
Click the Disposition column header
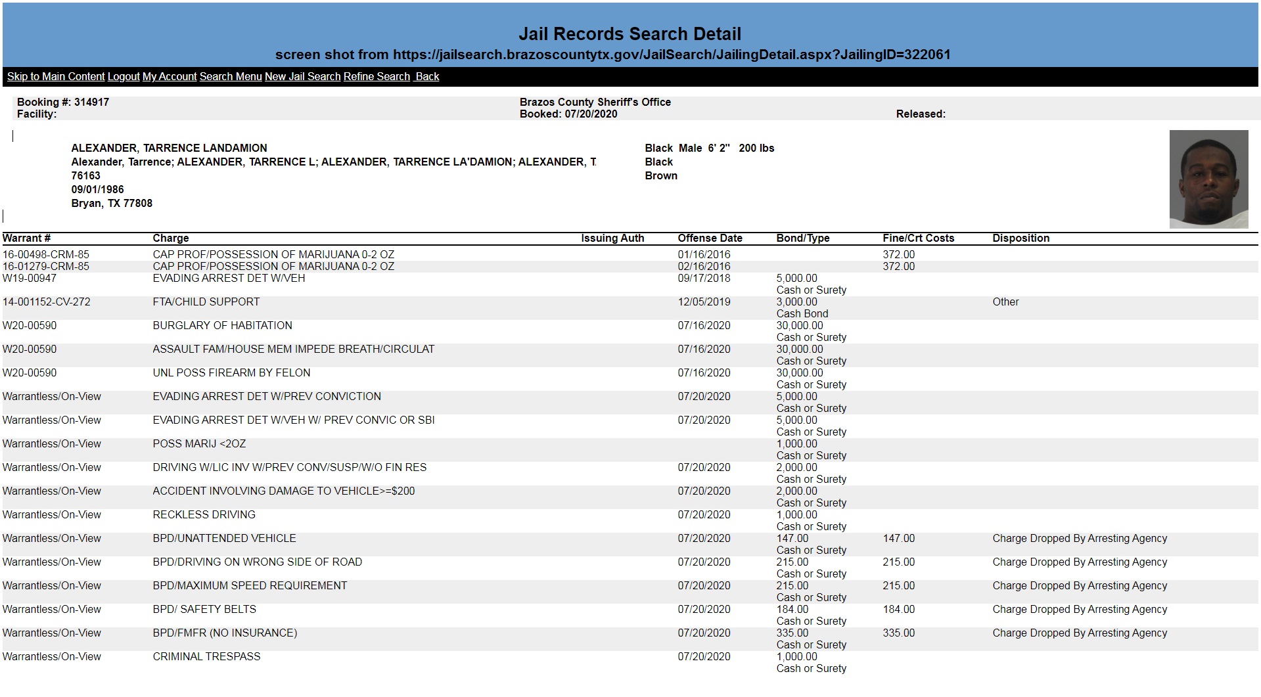click(1021, 238)
